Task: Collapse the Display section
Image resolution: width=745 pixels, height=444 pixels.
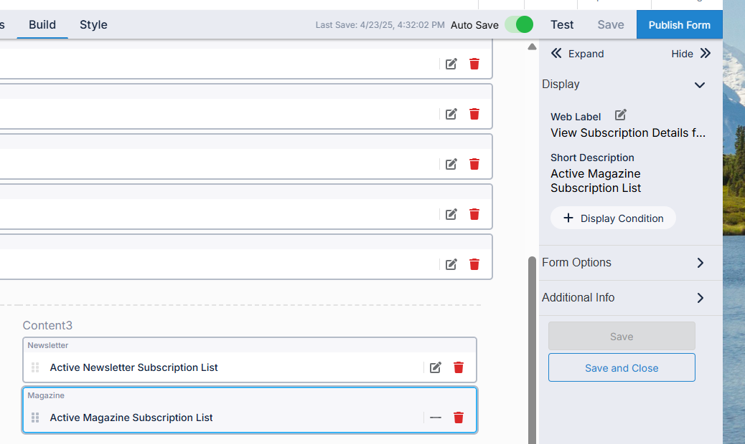Action: 700,85
